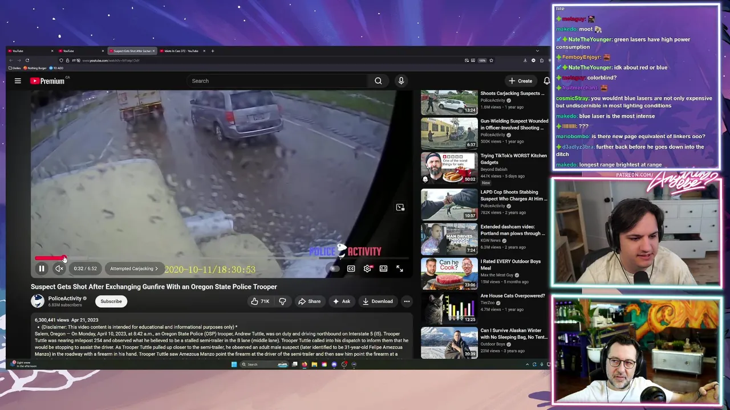The image size is (730, 410).
Task: Click the miniplayer overlay icon on the video
Action: (x=400, y=207)
